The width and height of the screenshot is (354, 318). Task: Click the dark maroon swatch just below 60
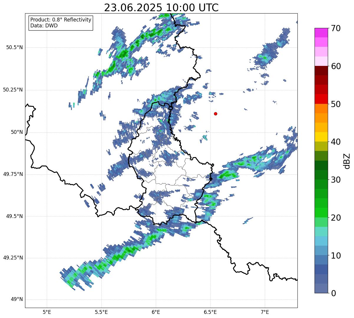(321, 71)
